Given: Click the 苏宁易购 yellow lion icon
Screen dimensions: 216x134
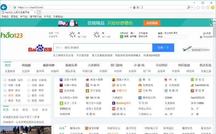Looking at the screenshot, I should pyautogui.click(x=87, y=91).
